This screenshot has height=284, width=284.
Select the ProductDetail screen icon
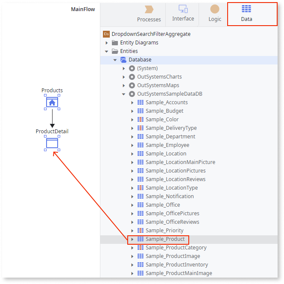click(52, 143)
